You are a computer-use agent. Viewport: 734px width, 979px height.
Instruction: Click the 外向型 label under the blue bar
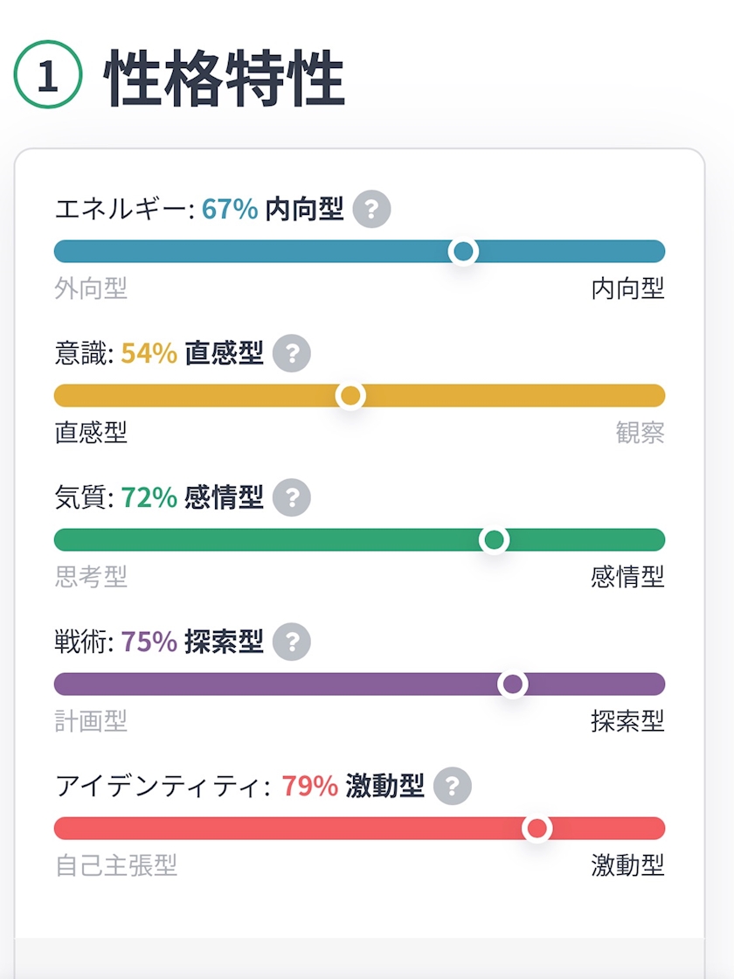click(91, 288)
